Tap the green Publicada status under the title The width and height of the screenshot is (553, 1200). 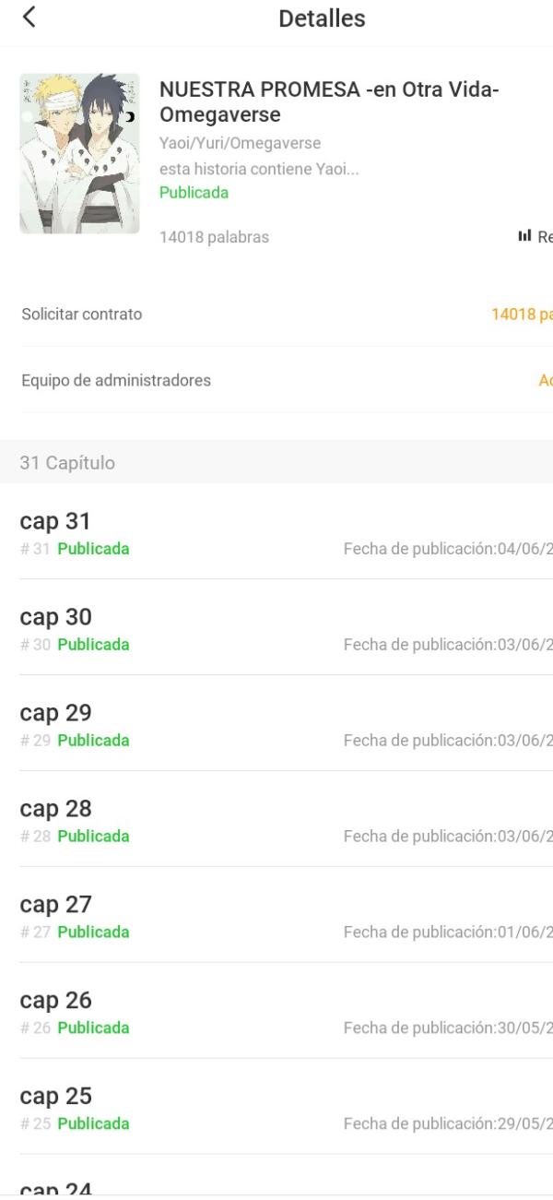click(194, 193)
